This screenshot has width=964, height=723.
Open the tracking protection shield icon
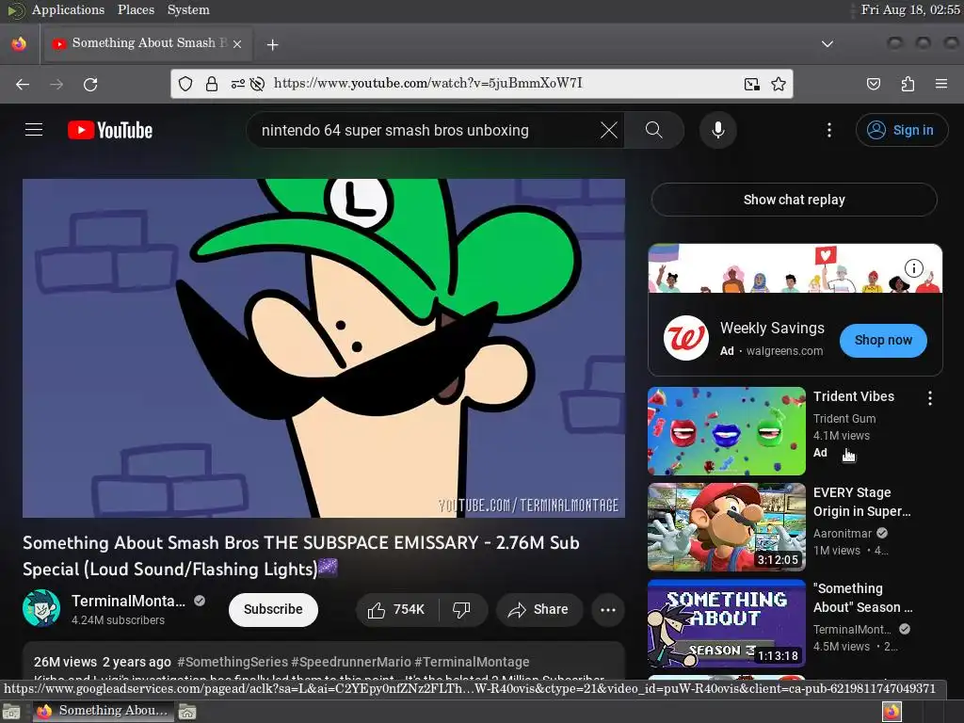(185, 84)
